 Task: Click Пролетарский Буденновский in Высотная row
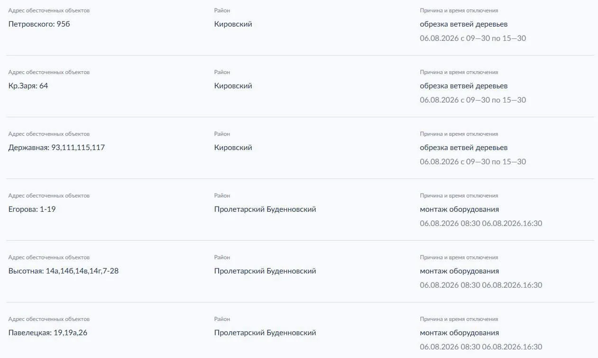[x=265, y=271]
